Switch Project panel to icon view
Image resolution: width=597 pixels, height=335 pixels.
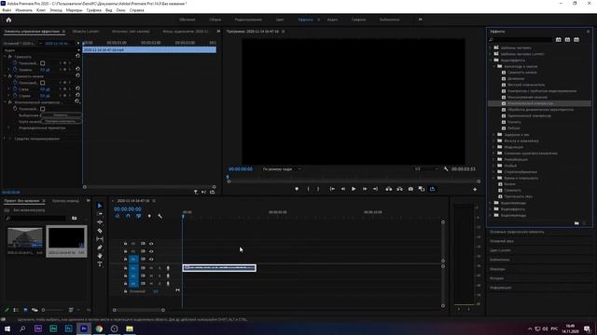click(x=25, y=310)
